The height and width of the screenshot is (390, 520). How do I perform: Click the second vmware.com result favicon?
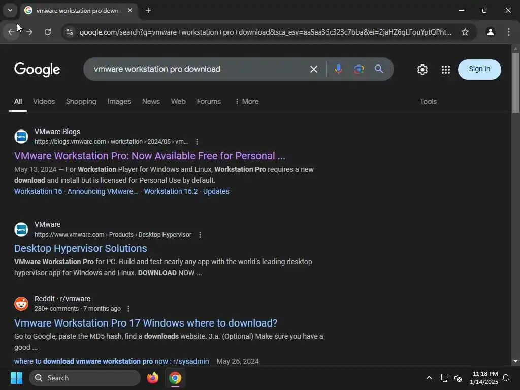pyautogui.click(x=21, y=230)
